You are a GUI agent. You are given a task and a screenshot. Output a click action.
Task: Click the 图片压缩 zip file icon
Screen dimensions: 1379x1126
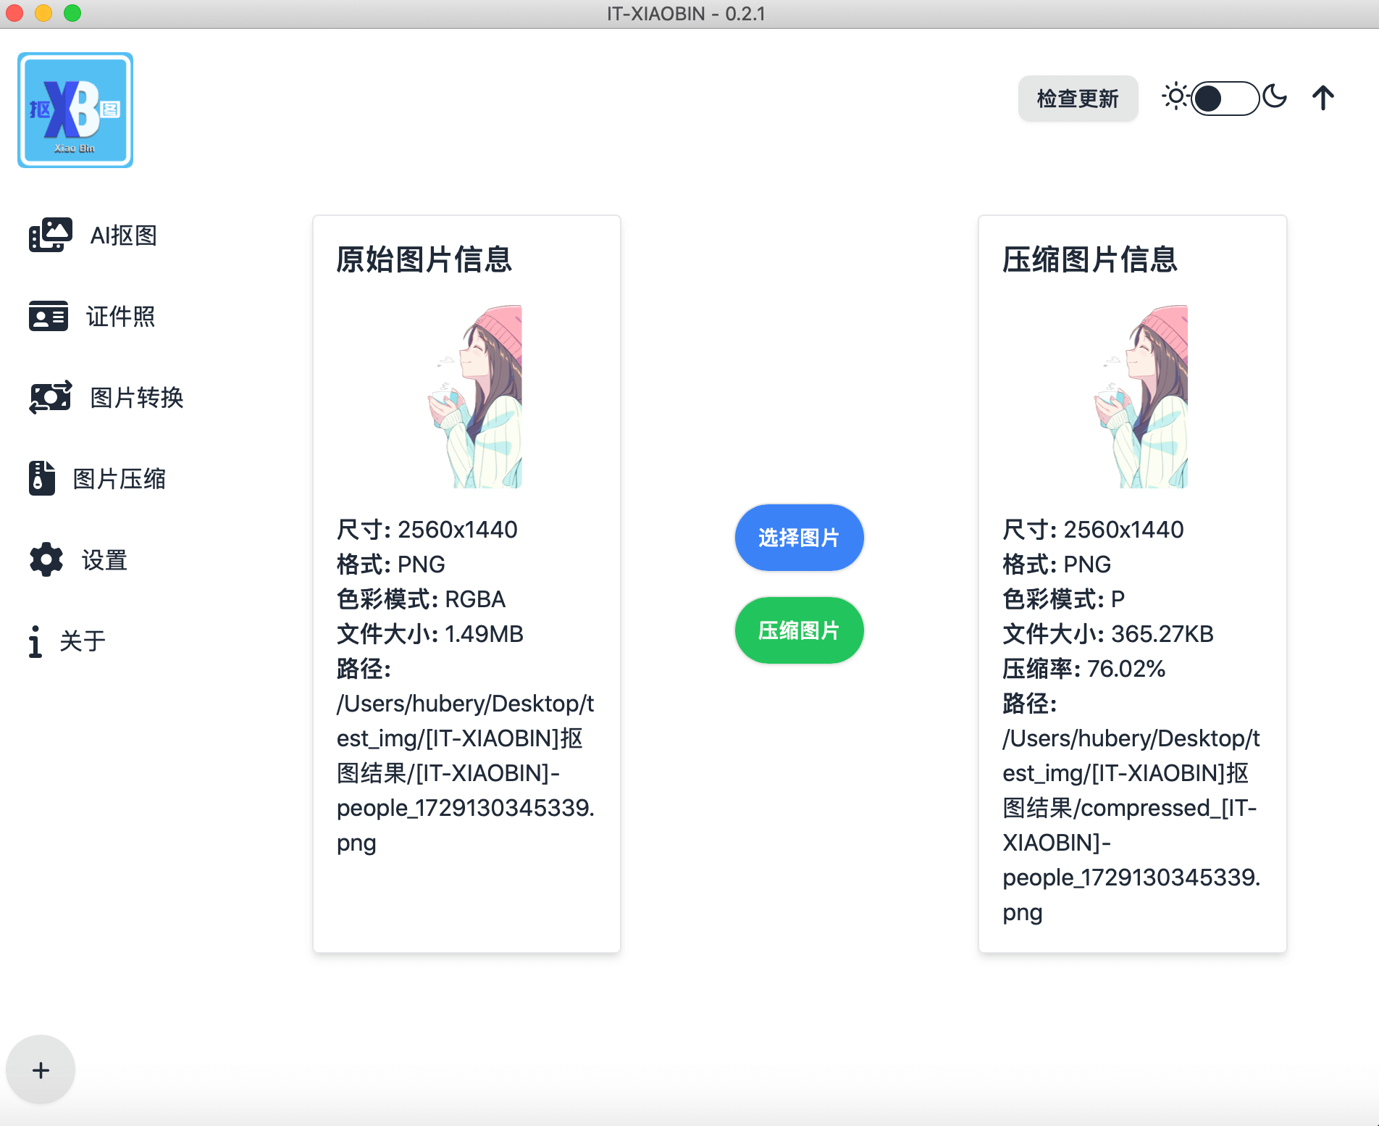click(42, 478)
